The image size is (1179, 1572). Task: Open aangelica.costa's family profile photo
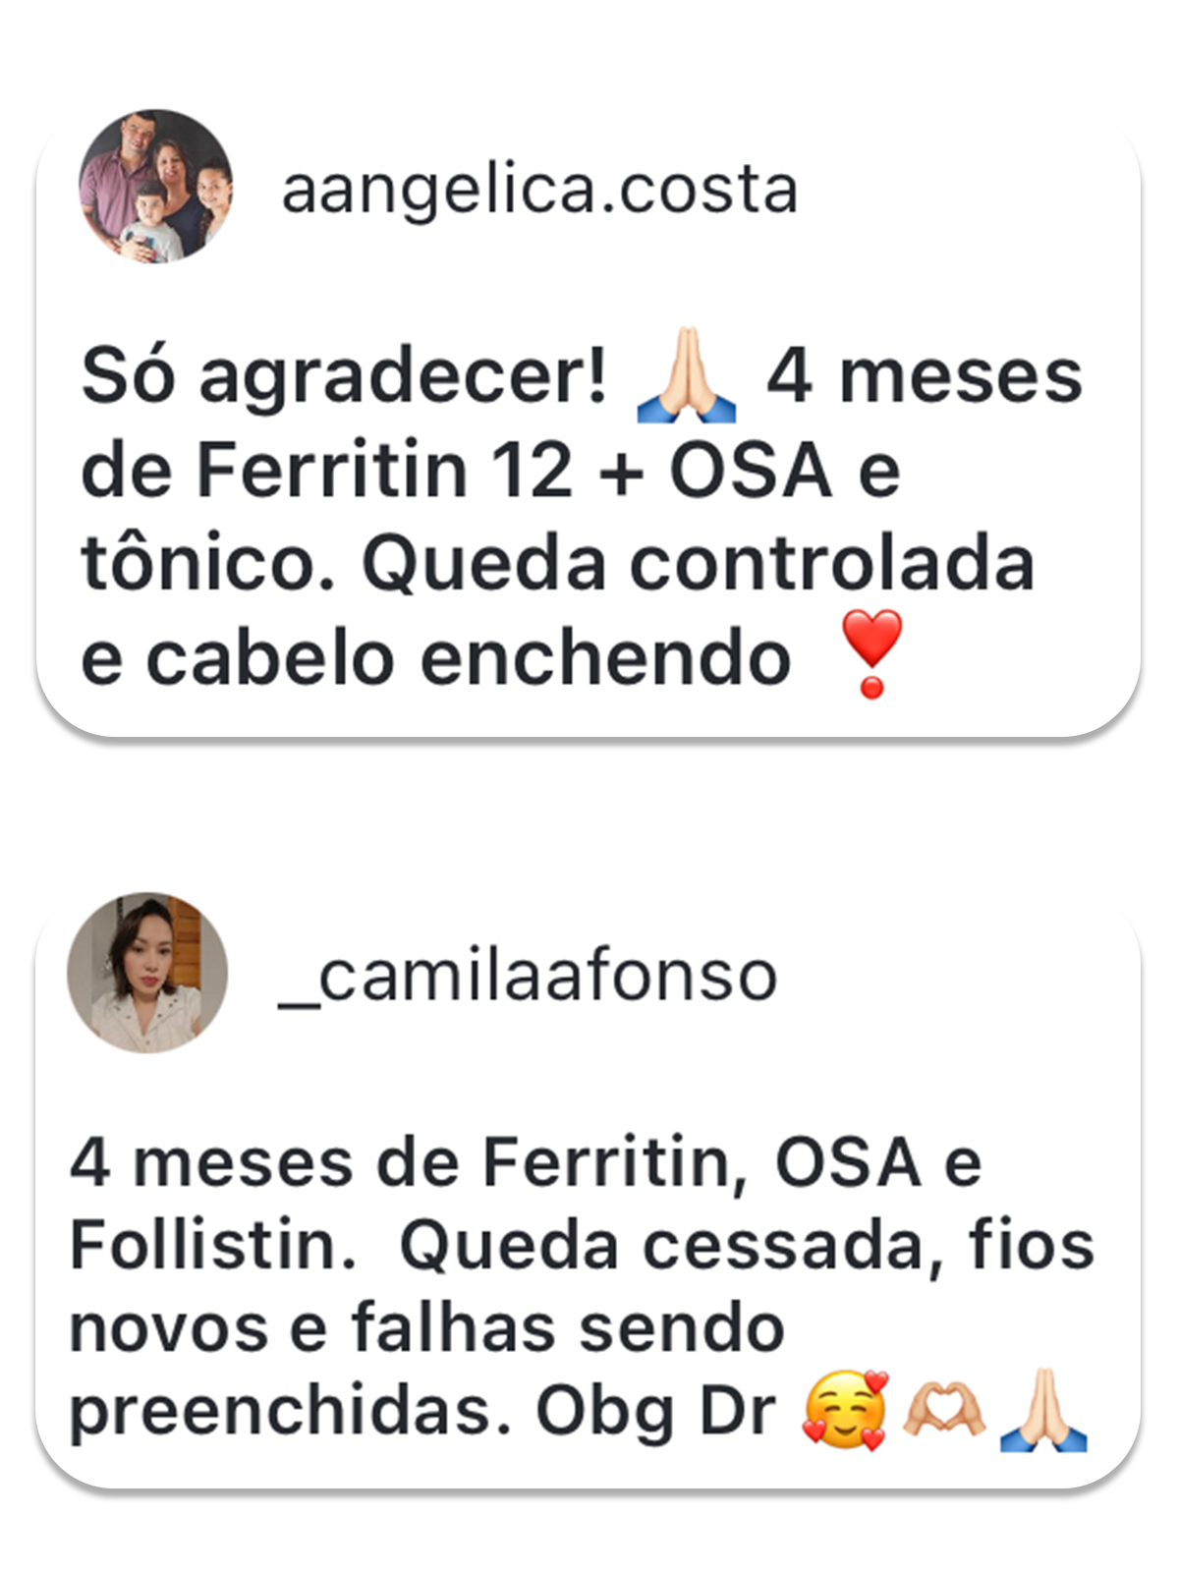tap(155, 187)
